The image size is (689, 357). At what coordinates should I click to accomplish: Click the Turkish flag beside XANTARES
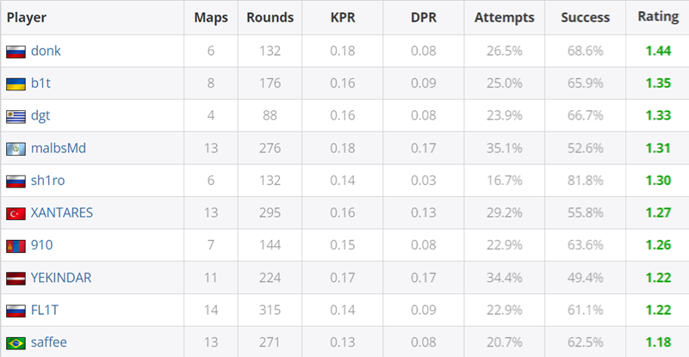click(16, 213)
